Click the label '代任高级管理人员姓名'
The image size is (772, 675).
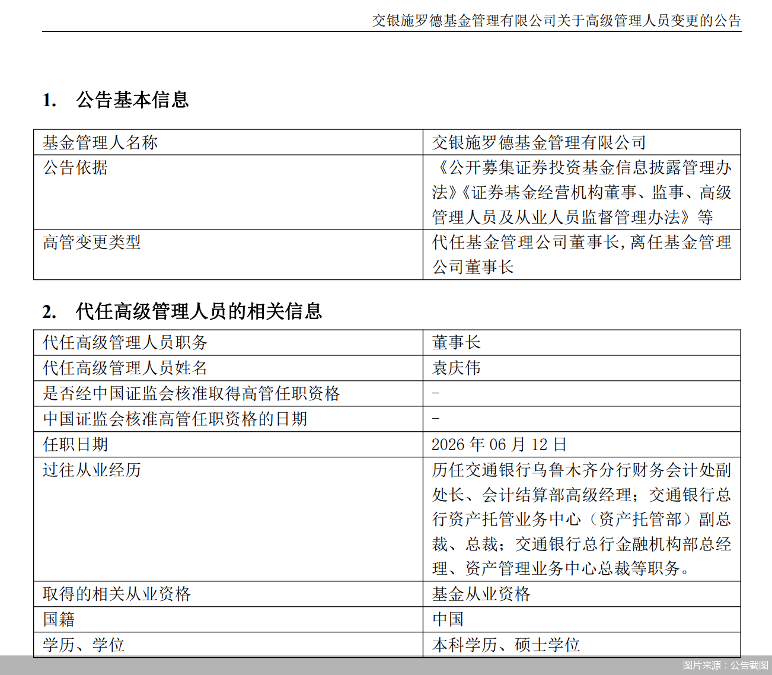(125, 368)
